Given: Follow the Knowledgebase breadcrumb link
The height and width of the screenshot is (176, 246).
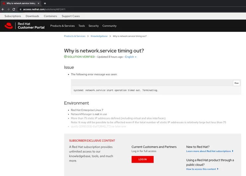Looking at the screenshot, I should coord(99,36).
